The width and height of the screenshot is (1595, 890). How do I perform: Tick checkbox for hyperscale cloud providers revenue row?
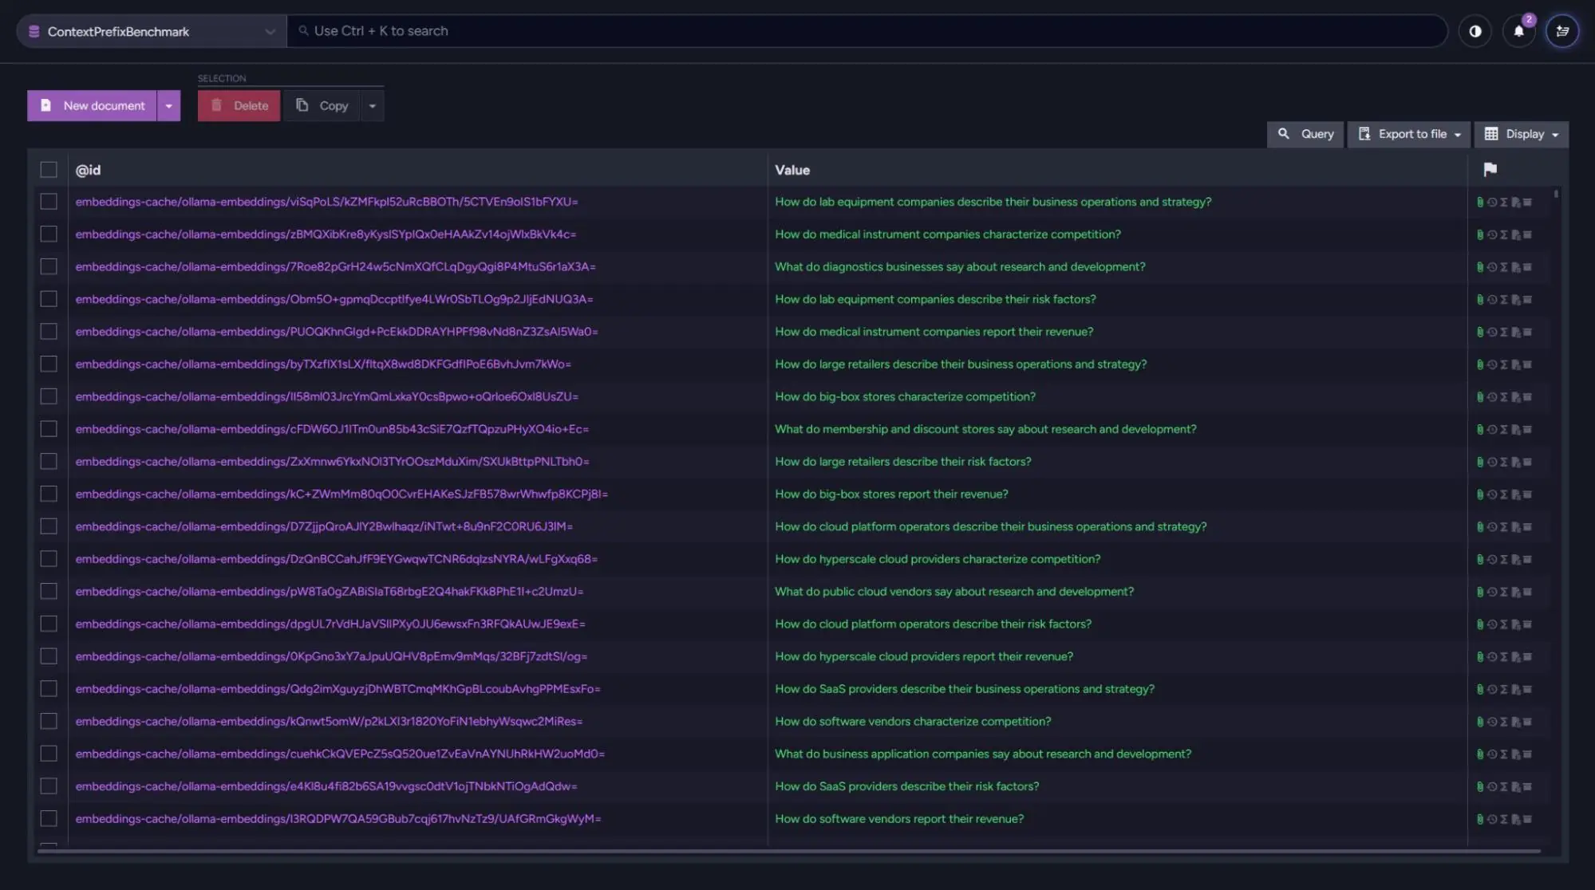49,656
